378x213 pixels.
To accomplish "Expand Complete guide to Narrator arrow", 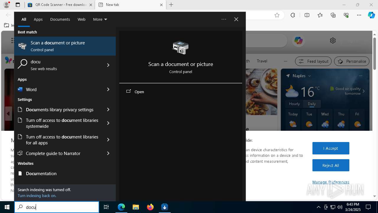I will point(108,153).
